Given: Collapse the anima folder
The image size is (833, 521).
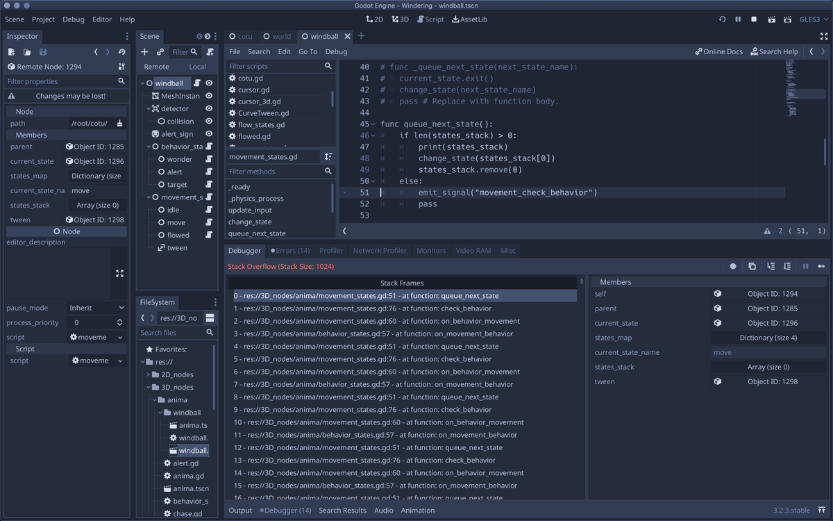Looking at the screenshot, I should coord(154,400).
